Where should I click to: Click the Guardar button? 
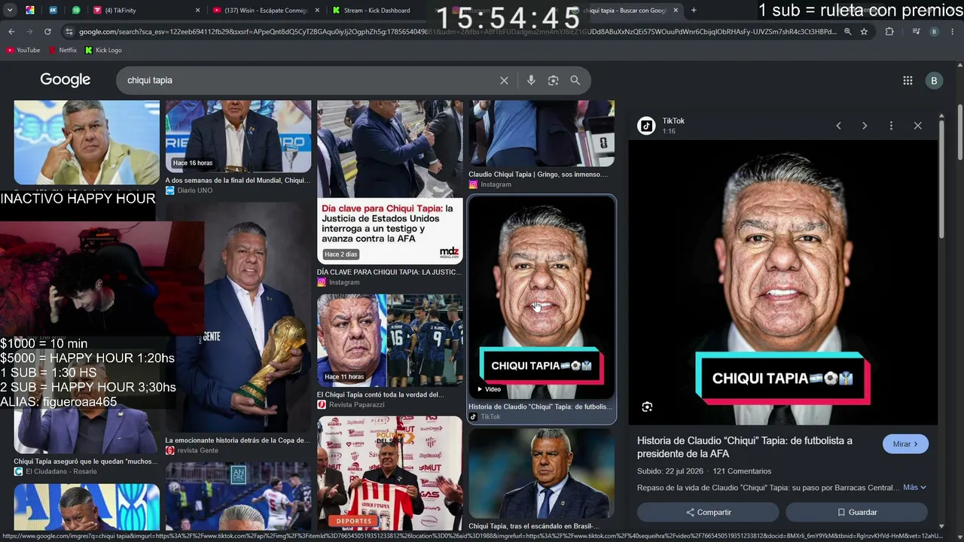tap(857, 512)
